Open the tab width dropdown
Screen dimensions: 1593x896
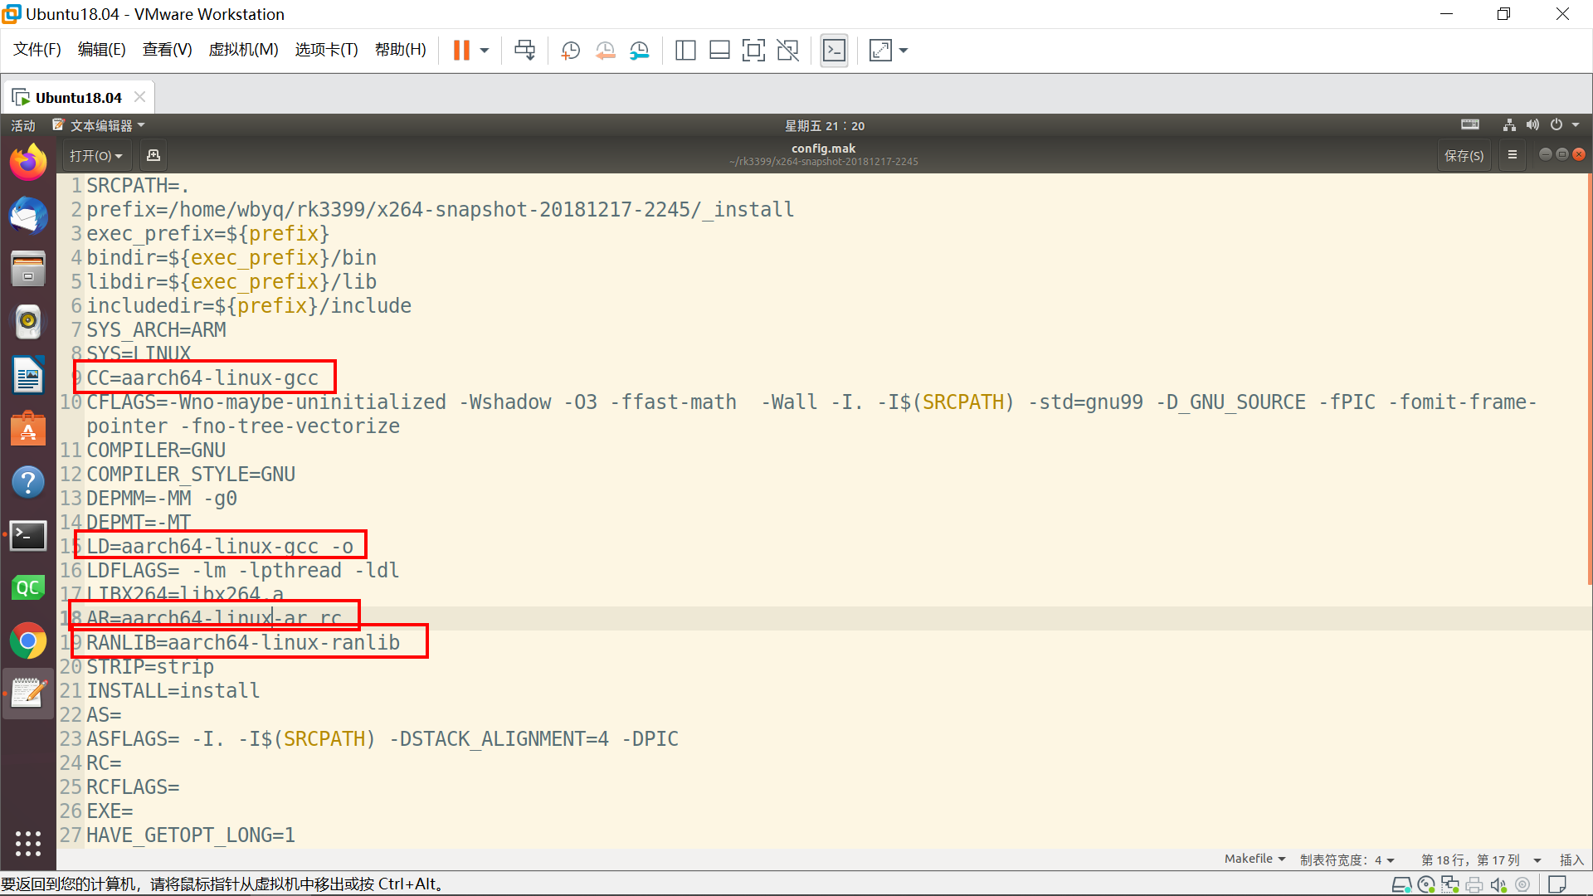pyautogui.click(x=1347, y=859)
